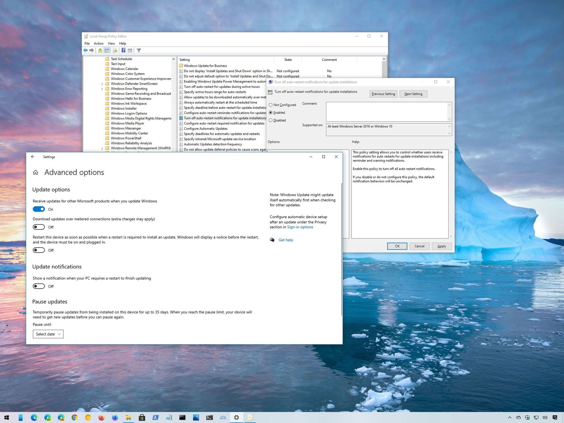This screenshot has width=564, height=423.
Task: Open the Select date dropdown under Pause updates
Action: (48, 334)
